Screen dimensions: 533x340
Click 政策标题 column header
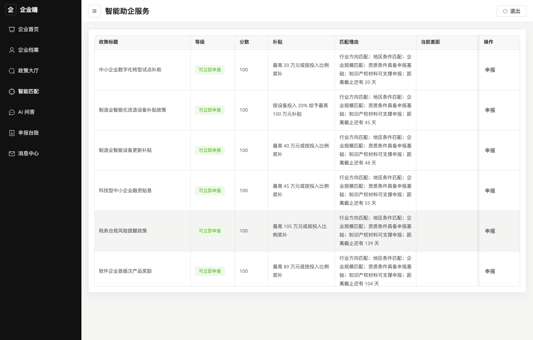point(143,42)
